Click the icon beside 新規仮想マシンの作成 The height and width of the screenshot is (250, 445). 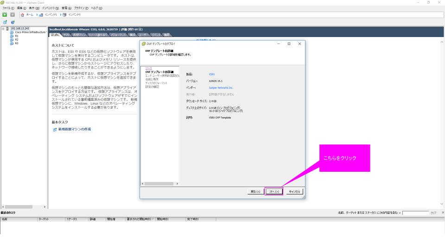(x=55, y=130)
